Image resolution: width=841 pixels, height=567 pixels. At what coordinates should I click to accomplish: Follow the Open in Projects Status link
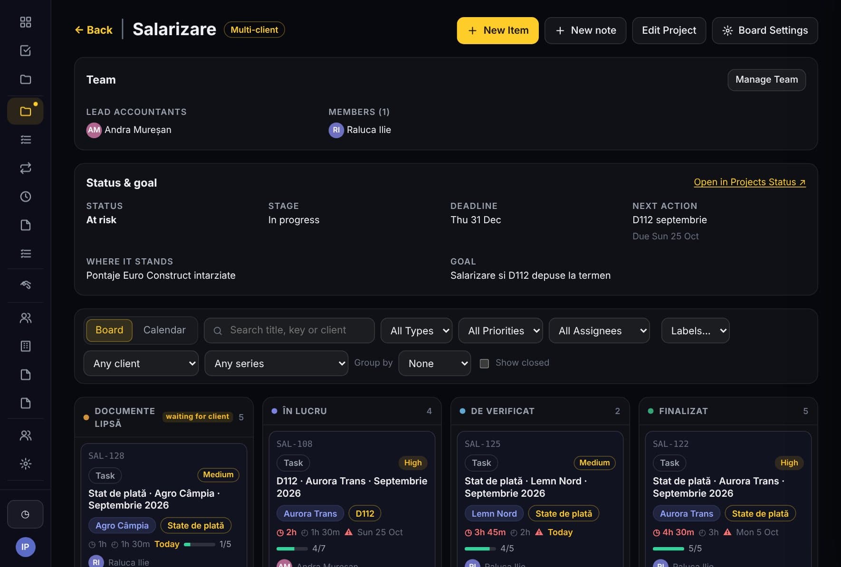[x=749, y=182]
